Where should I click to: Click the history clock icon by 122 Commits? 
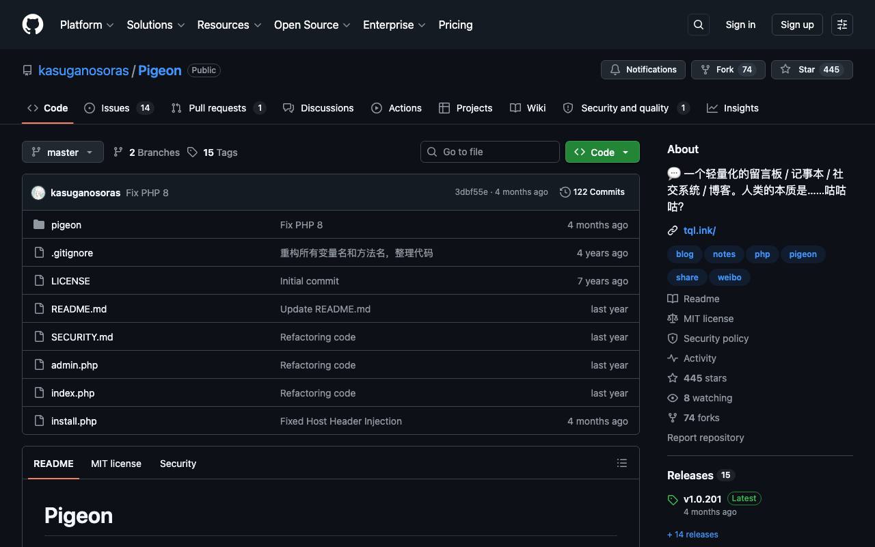click(x=565, y=192)
